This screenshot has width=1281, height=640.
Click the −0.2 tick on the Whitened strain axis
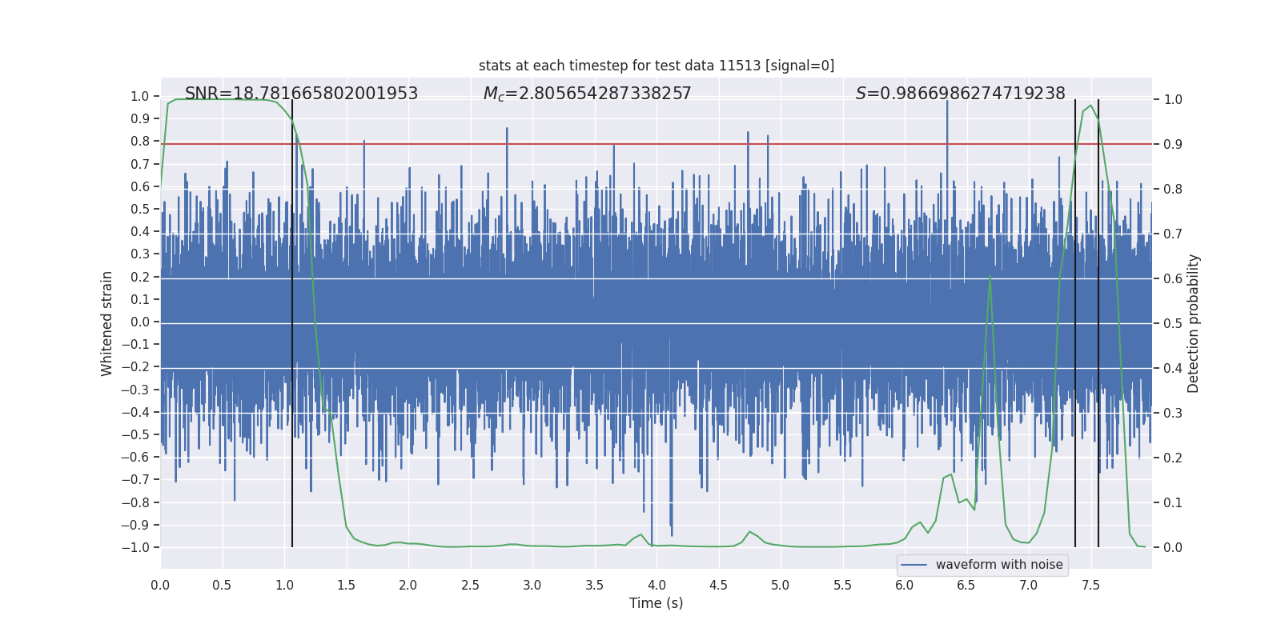click(x=135, y=366)
